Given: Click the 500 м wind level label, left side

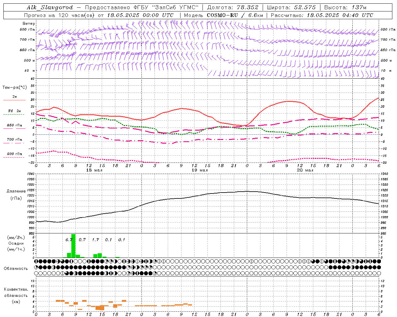Looking at the screenshot, I should click(x=29, y=60).
